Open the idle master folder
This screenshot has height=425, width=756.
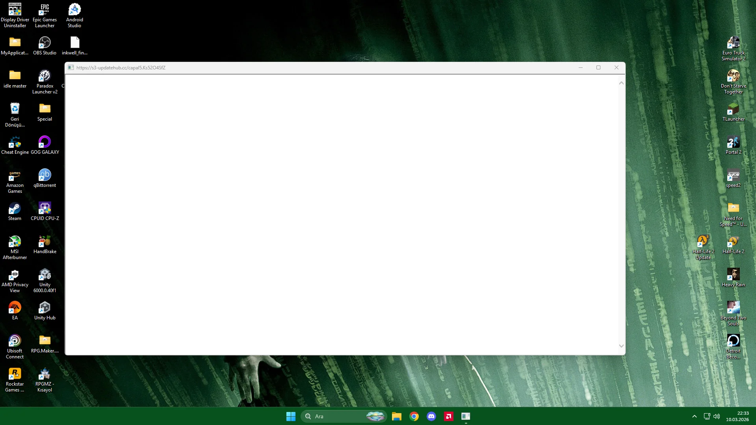point(15,79)
